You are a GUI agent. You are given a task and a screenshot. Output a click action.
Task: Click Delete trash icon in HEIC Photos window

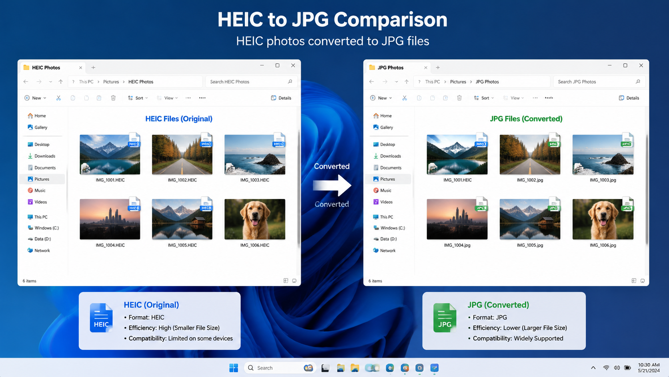113,98
